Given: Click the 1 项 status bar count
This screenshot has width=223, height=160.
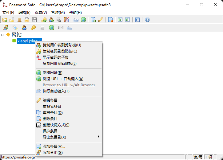Looking at the screenshot, I should pyautogui.click(x=209, y=157).
